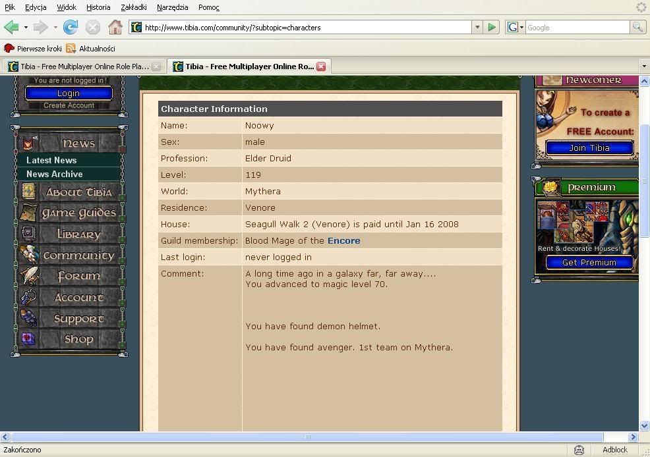
Task: Click the Forum quill icon
Action: pos(29,276)
